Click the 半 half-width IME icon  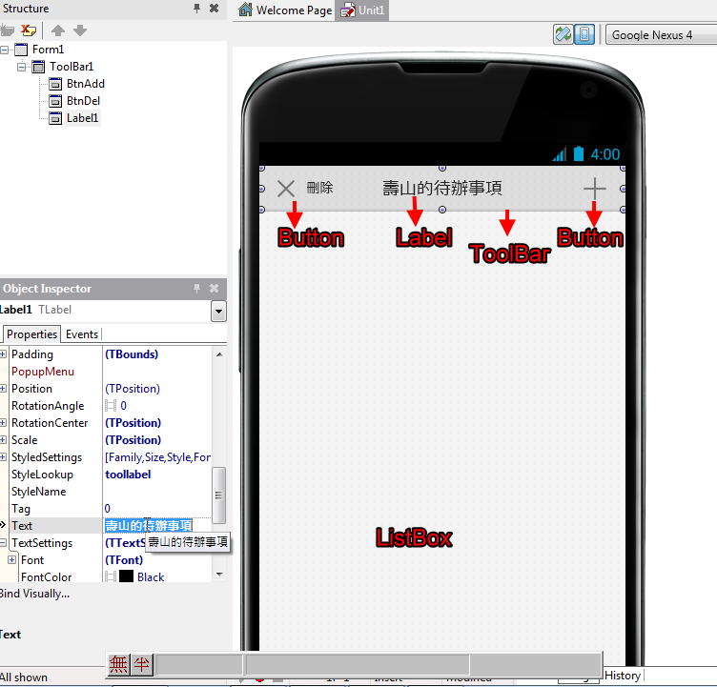pos(142,664)
